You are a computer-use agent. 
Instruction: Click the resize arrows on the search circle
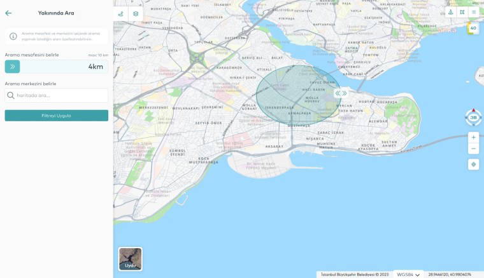[x=341, y=93]
